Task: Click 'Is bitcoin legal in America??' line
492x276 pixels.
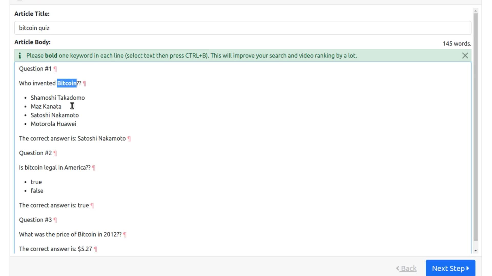Action: click(x=55, y=168)
